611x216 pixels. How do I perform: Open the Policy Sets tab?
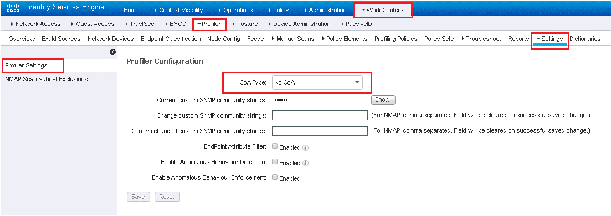(439, 39)
